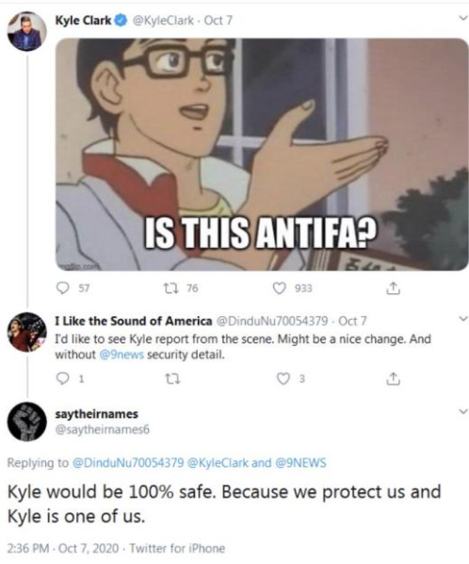Screen dimensions: 469x564
Task: Open Twitter for iPhone source link
Action: click(177, 548)
